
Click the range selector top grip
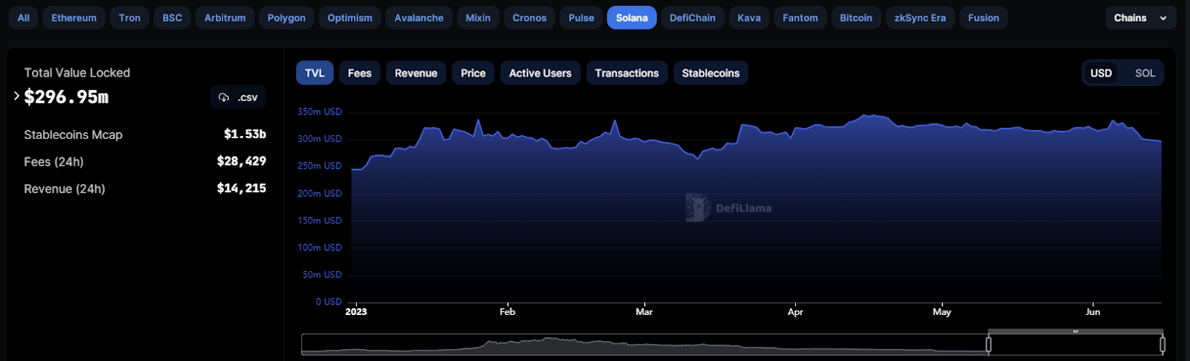1075,331
